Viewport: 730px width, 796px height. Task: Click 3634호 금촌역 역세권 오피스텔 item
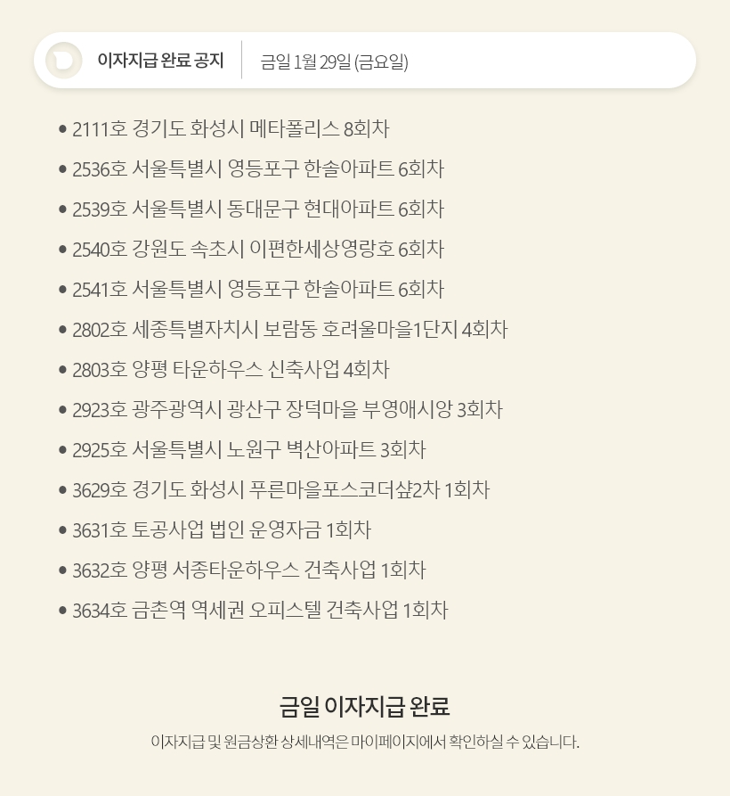[x=259, y=611]
